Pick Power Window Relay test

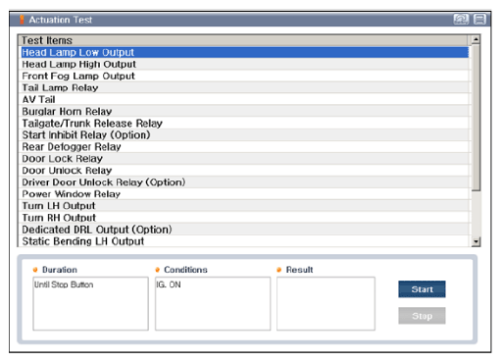[244, 193]
